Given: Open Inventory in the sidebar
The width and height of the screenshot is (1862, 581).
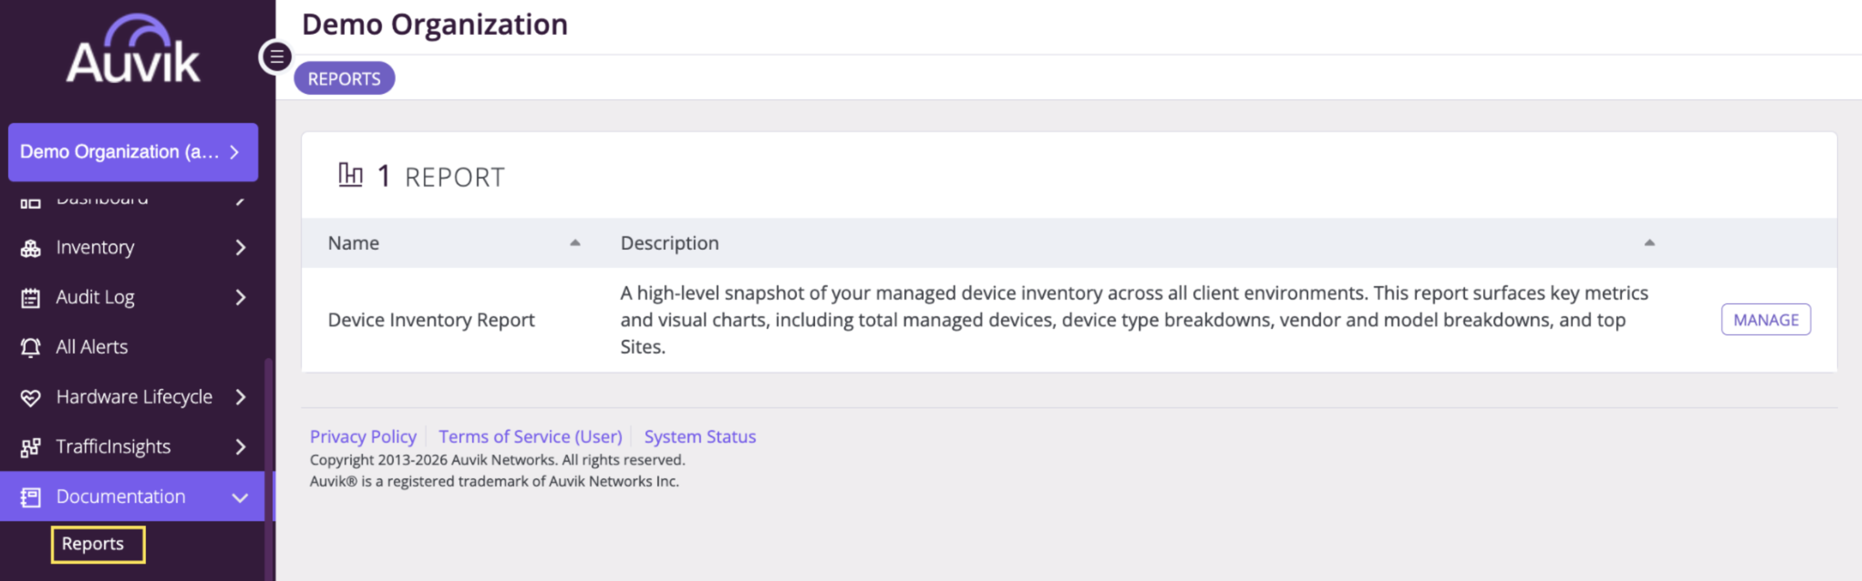Looking at the screenshot, I should (x=133, y=247).
